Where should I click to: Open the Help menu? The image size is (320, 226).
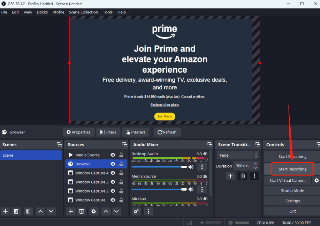(122, 12)
